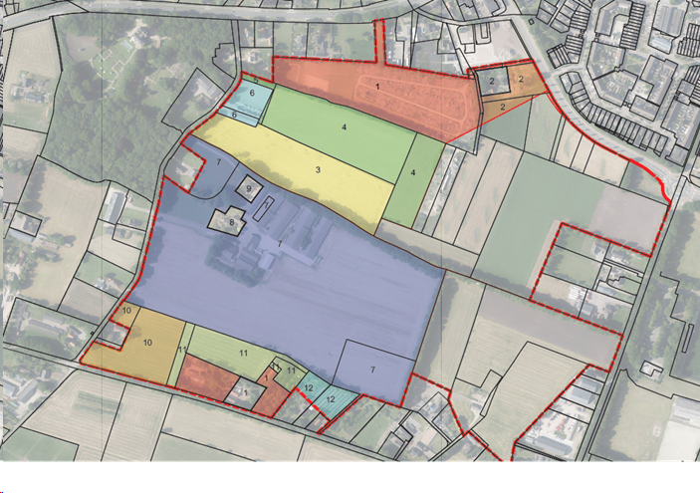Select the yellow parcel numbered 3
The image size is (700, 493).
tap(317, 171)
